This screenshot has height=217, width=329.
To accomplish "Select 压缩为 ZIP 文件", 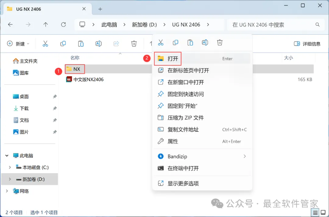I will 202,118.
